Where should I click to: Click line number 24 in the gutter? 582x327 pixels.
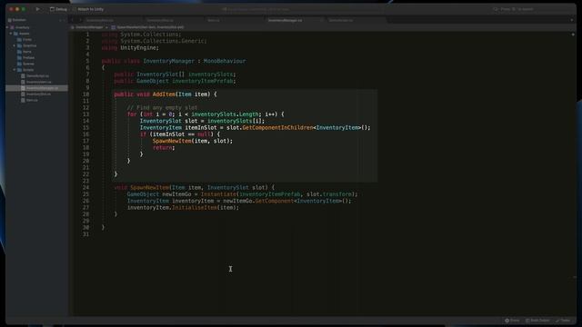85,188
